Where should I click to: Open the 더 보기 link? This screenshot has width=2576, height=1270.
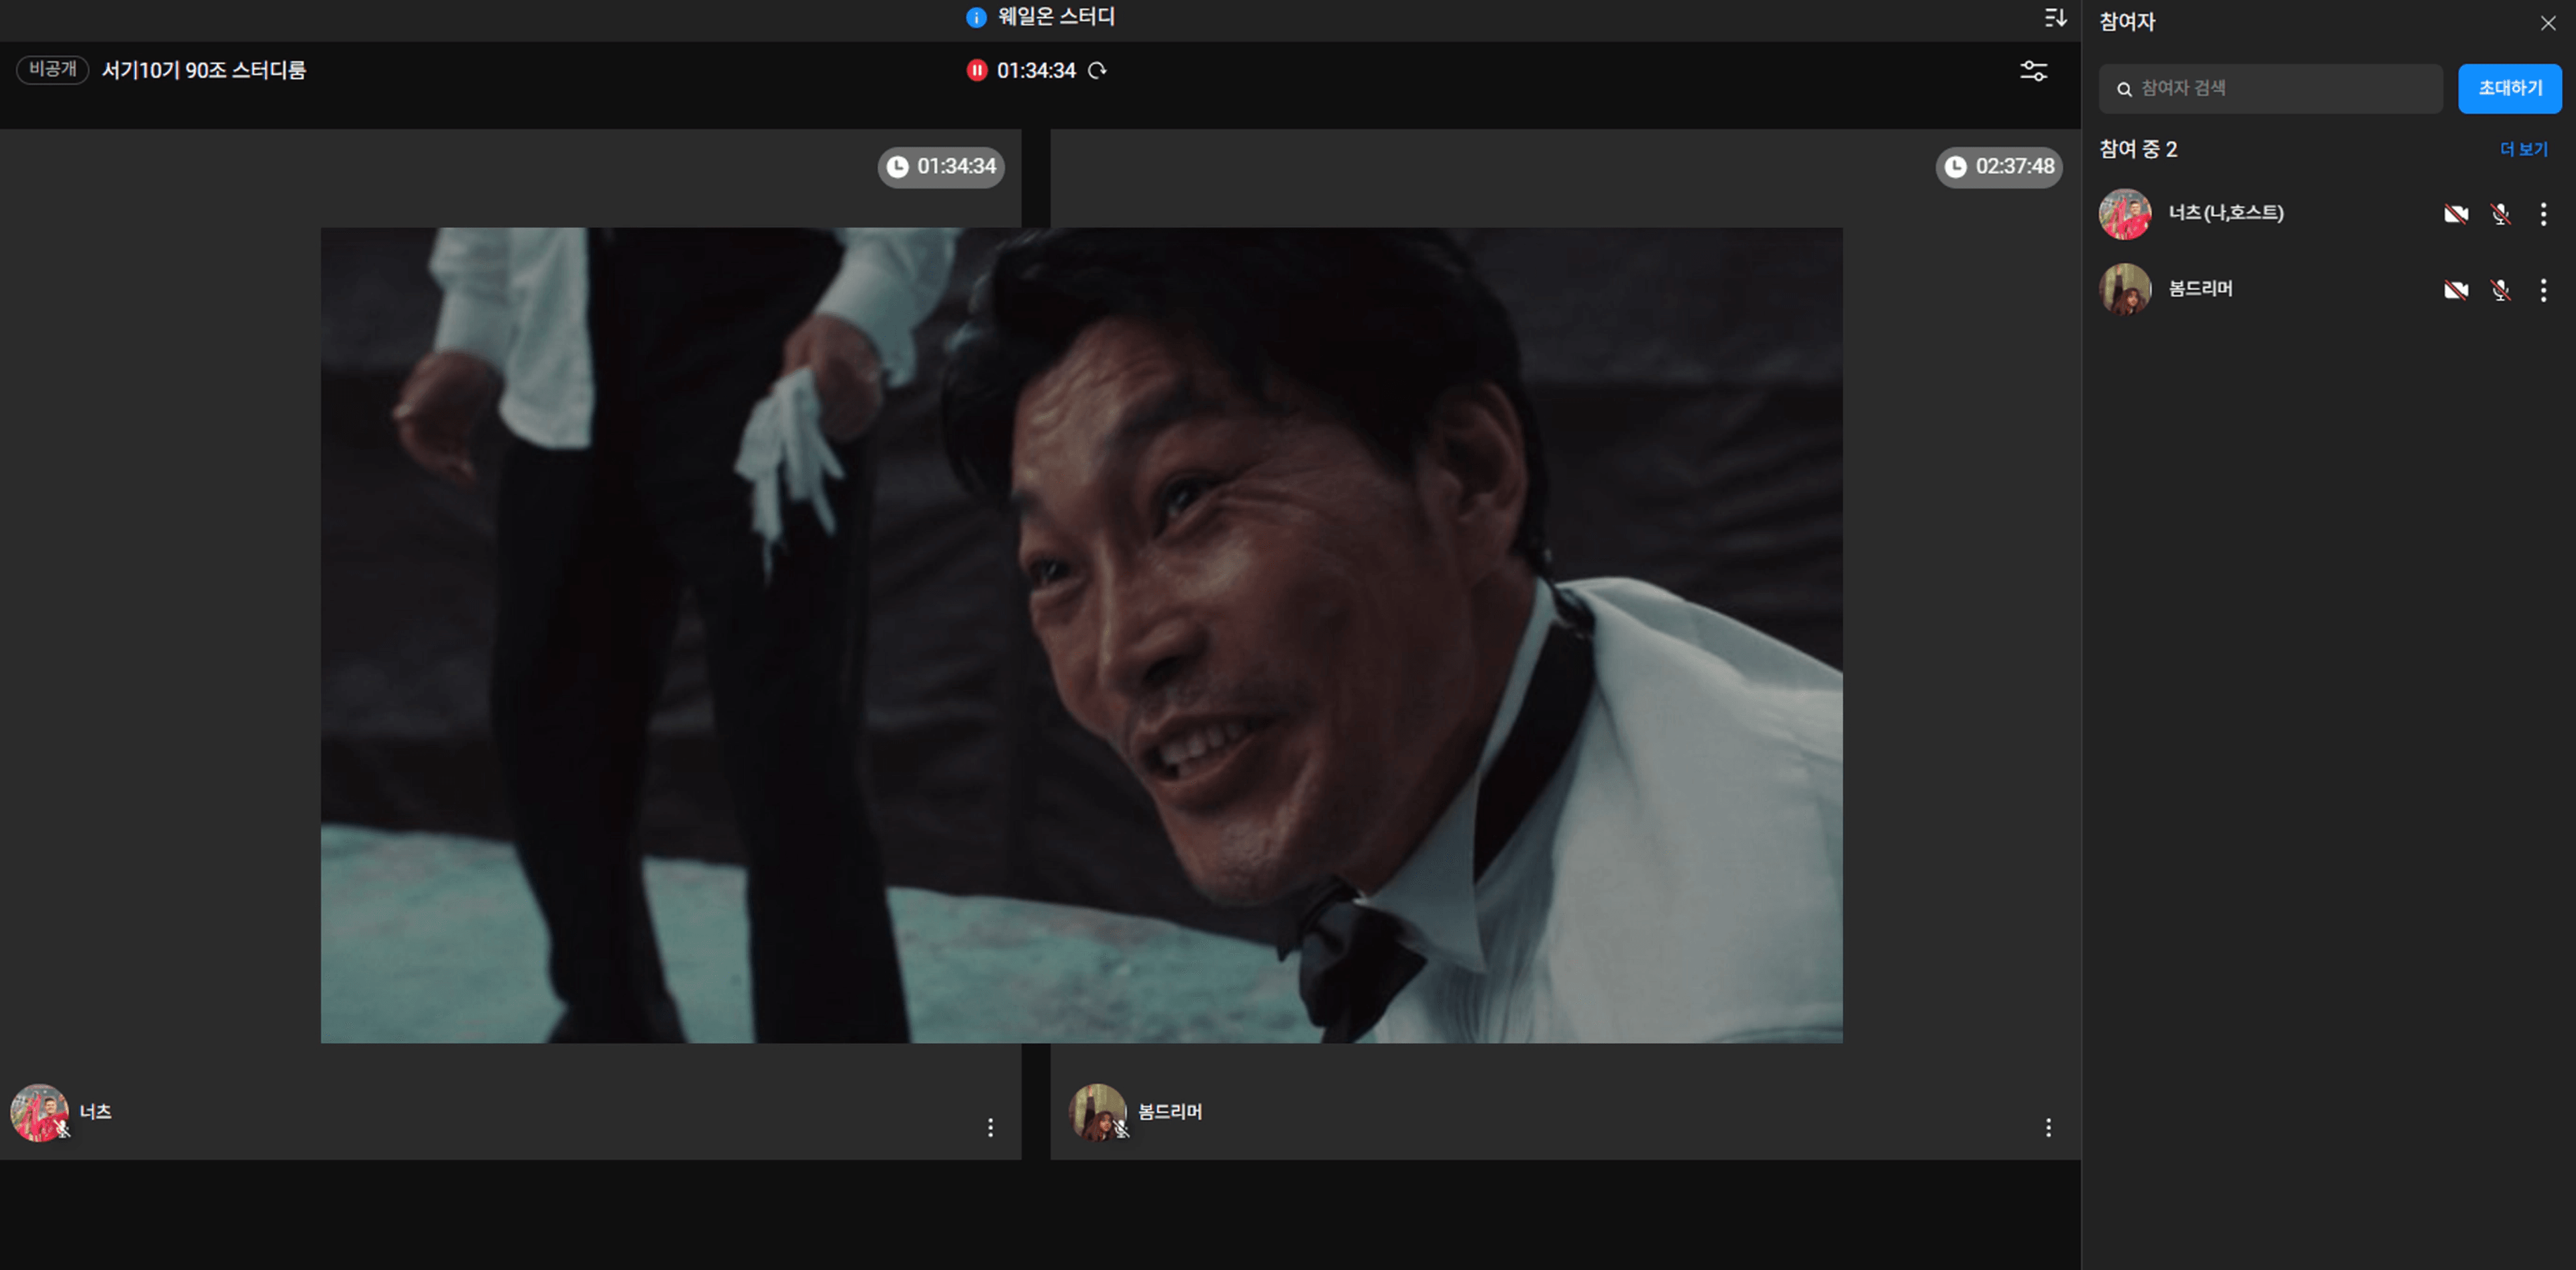pyautogui.click(x=2523, y=149)
